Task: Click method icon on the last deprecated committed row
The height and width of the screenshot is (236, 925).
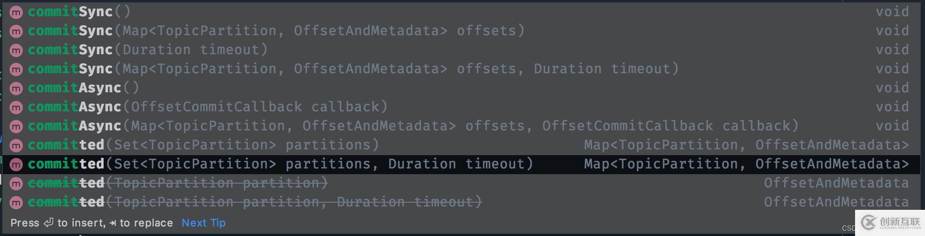Action: [16, 202]
